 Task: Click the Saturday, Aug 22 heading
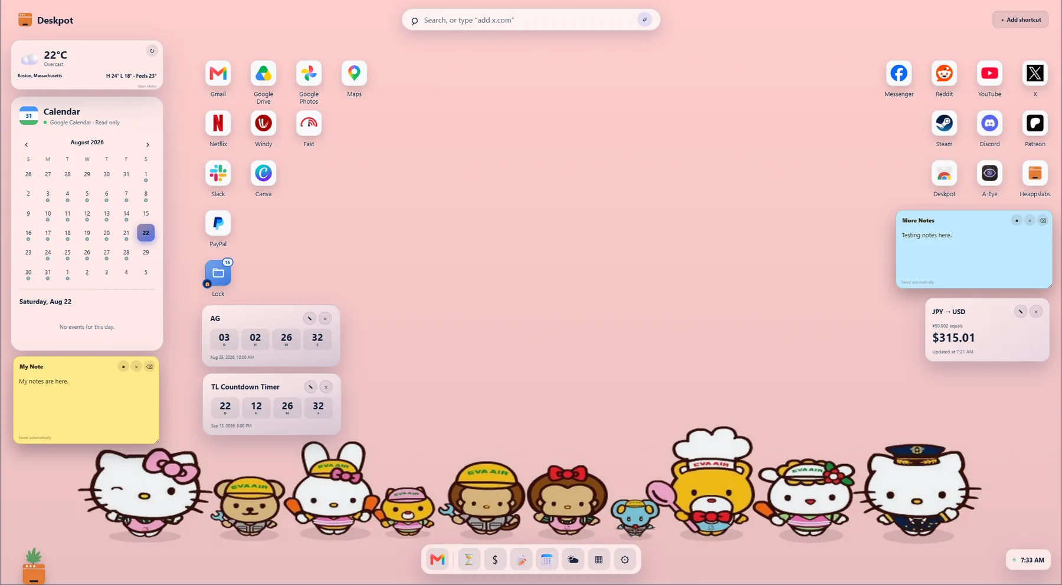[x=45, y=302]
